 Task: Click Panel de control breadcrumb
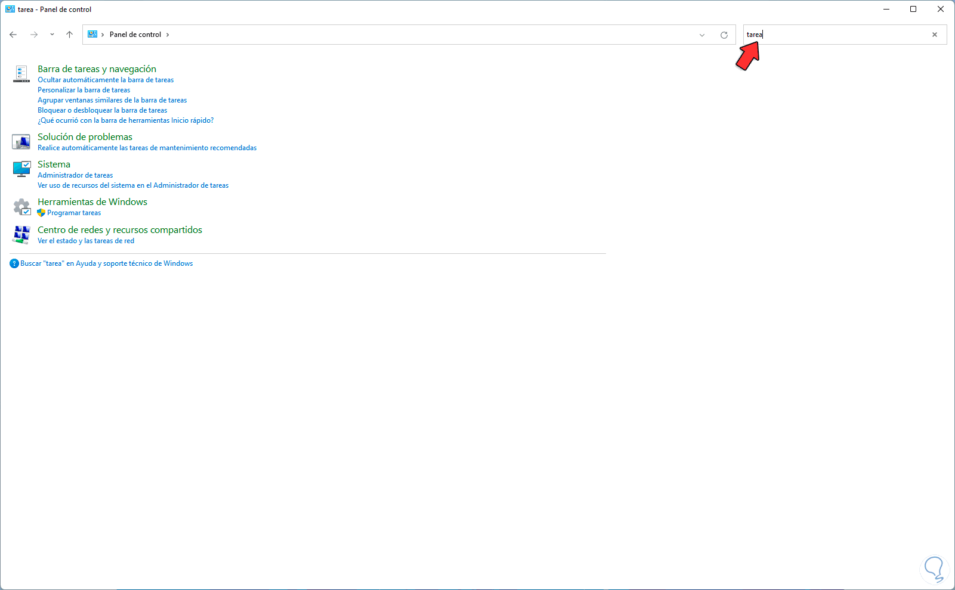[x=135, y=35]
